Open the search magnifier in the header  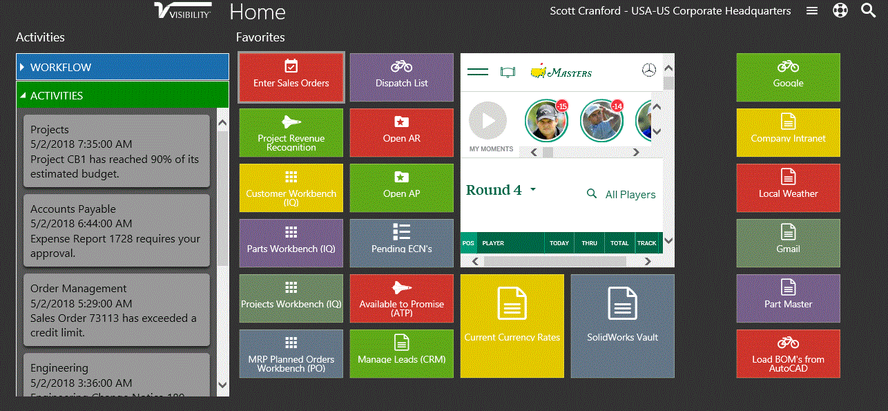[x=868, y=11]
